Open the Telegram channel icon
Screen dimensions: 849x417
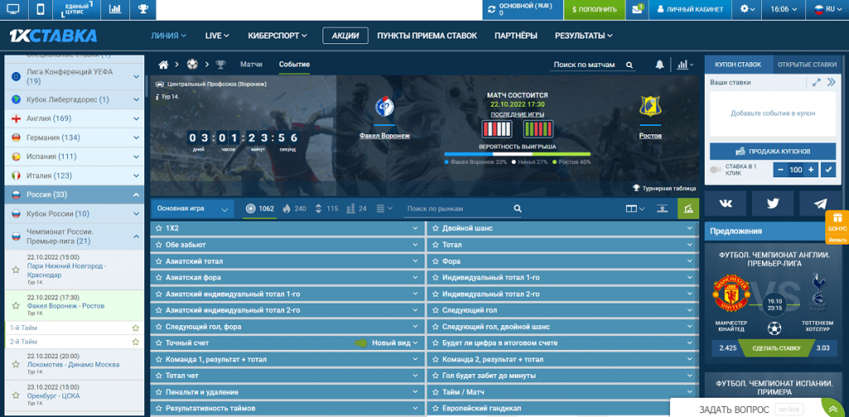coord(819,203)
